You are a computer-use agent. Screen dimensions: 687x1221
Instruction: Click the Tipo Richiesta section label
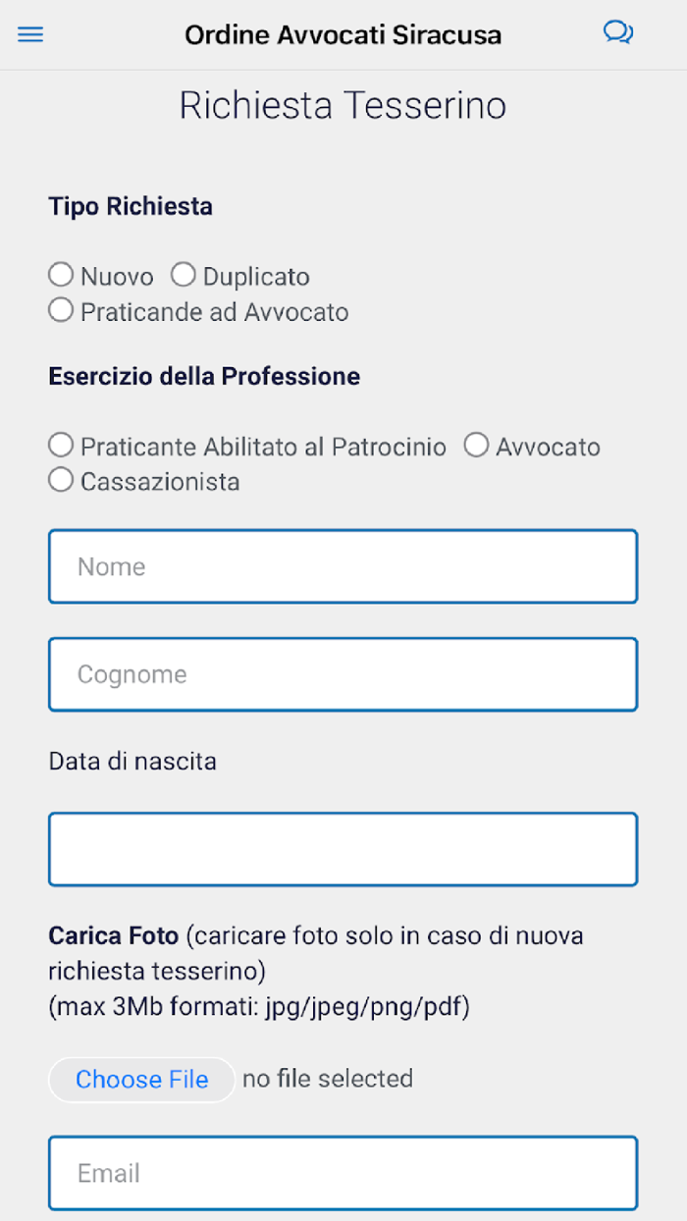(x=130, y=206)
